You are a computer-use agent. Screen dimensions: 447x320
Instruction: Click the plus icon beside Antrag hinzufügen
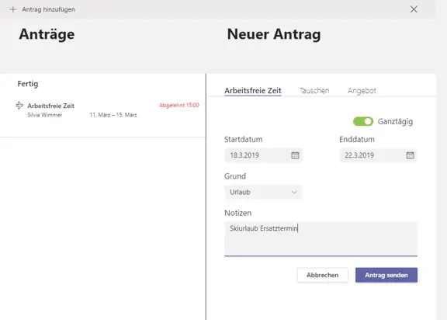tap(13, 9)
